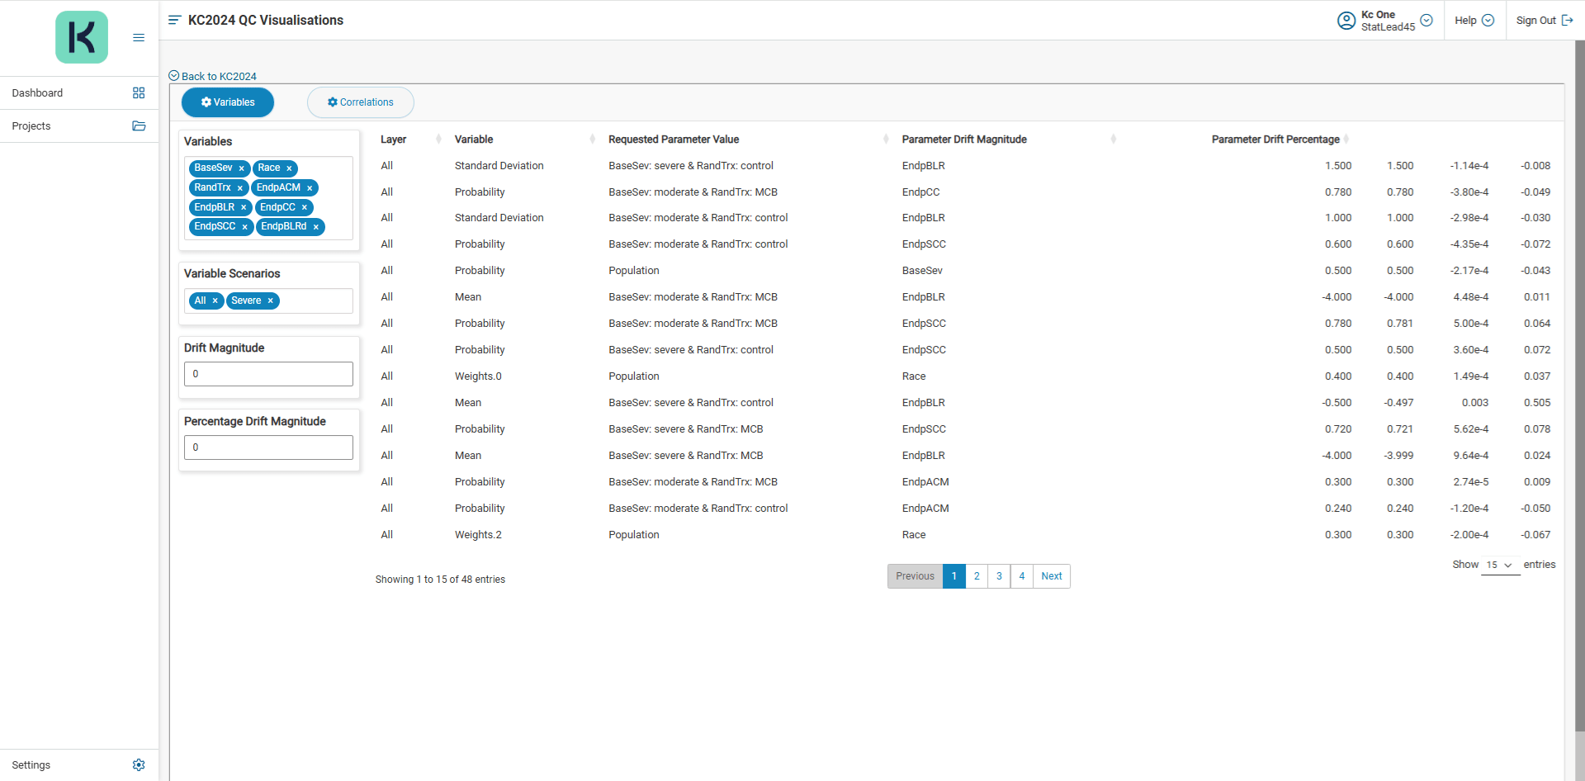Open the Help dropdown menu

tap(1474, 21)
